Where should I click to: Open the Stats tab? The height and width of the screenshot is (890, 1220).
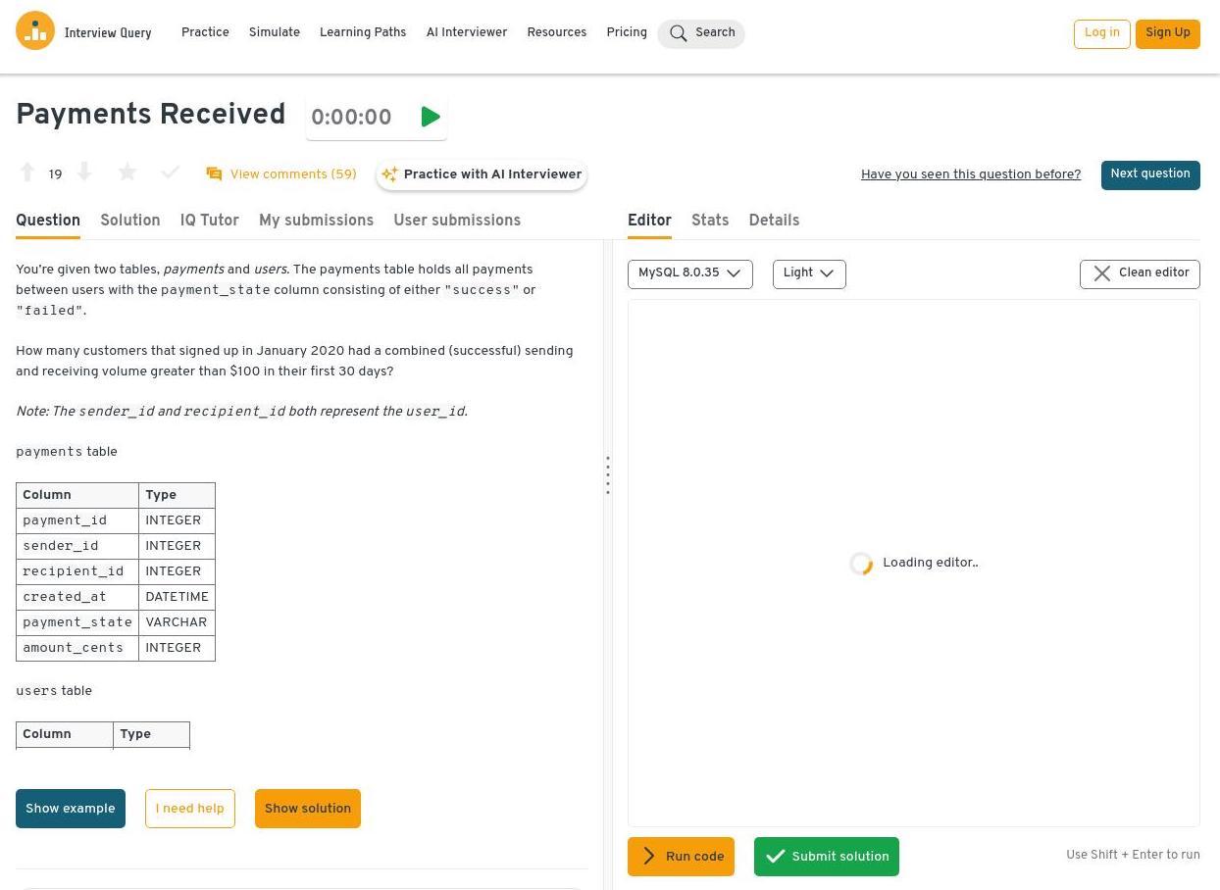click(710, 221)
